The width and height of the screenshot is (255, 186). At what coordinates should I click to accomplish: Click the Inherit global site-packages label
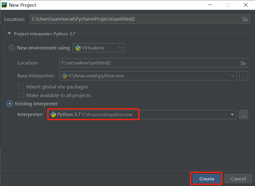point(57,87)
